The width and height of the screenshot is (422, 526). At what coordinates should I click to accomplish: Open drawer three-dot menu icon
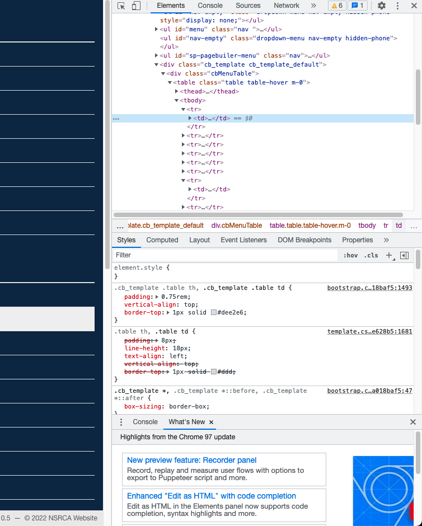click(121, 422)
